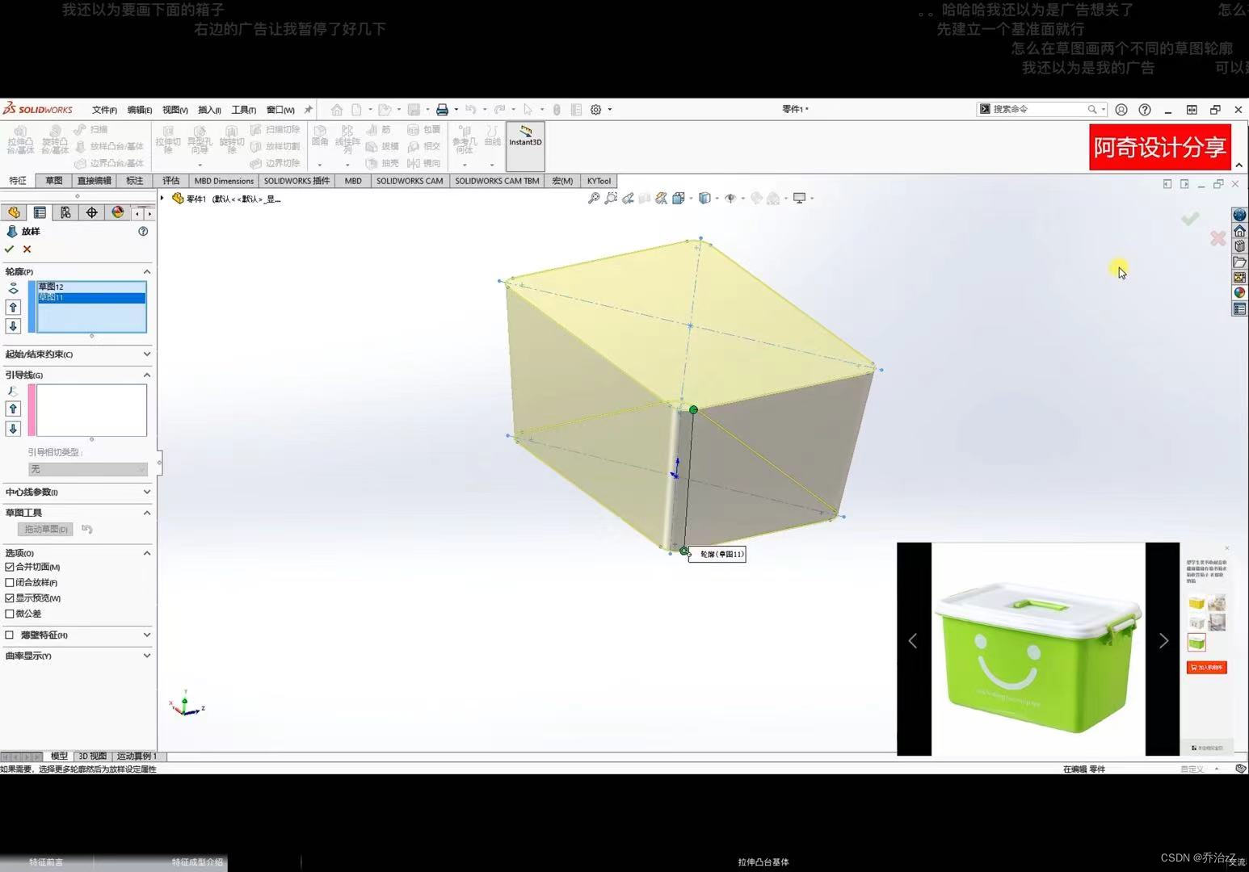Collapse the 轮廓(P) section
This screenshot has width=1249, height=872.
(146, 271)
